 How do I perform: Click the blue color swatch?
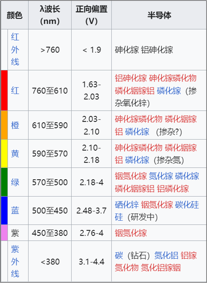[4, 210]
